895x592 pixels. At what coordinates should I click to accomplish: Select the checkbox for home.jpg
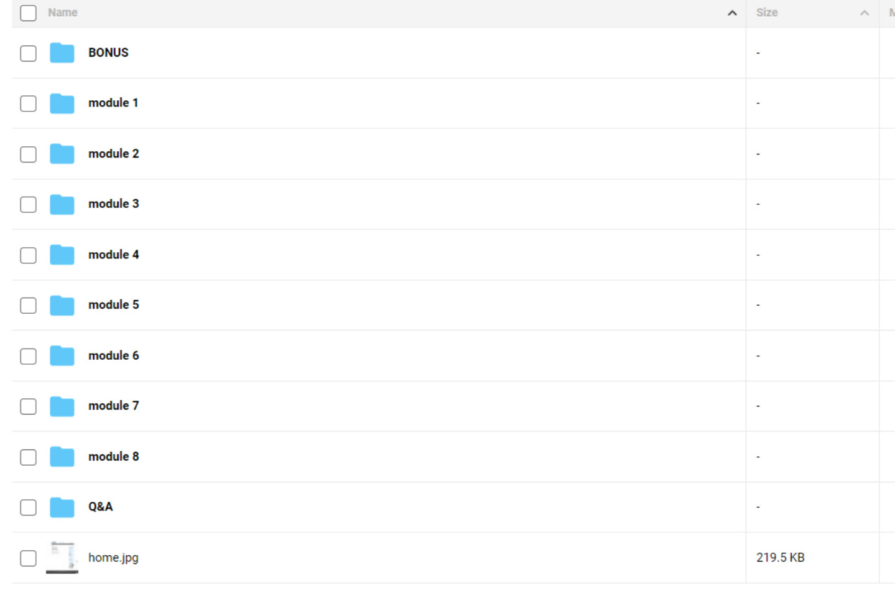tap(29, 558)
